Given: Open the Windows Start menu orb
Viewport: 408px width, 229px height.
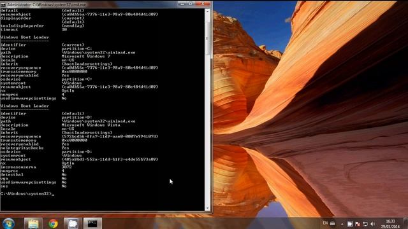Looking at the screenshot, I should [8, 223].
